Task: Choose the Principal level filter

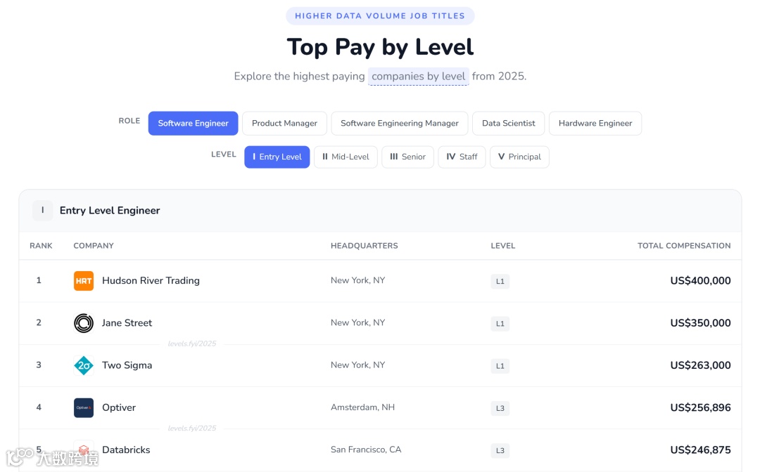Action: (519, 157)
